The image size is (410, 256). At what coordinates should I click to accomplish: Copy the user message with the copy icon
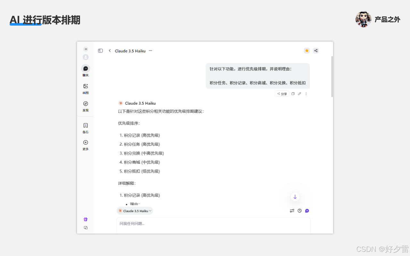293,94
